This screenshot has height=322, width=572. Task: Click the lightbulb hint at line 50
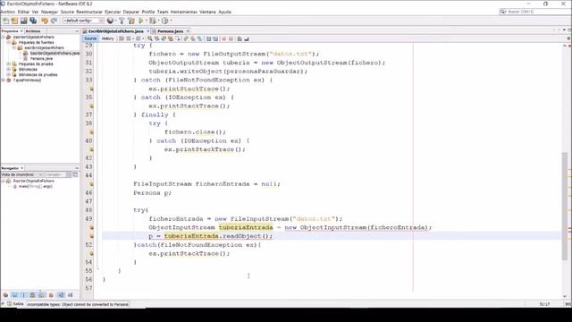coord(91,227)
